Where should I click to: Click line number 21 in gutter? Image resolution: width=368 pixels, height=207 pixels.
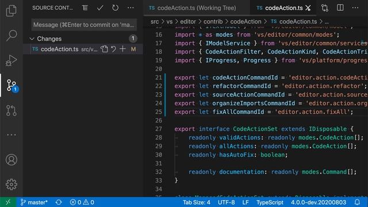[x=159, y=78]
